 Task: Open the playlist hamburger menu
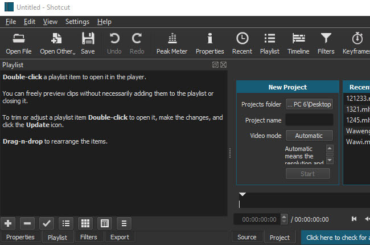click(124, 223)
